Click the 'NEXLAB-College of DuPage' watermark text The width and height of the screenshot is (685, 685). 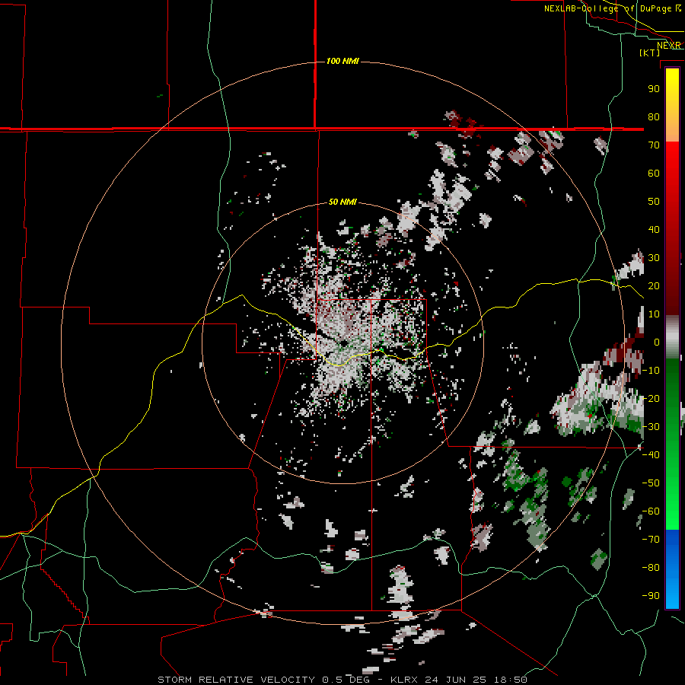point(608,8)
